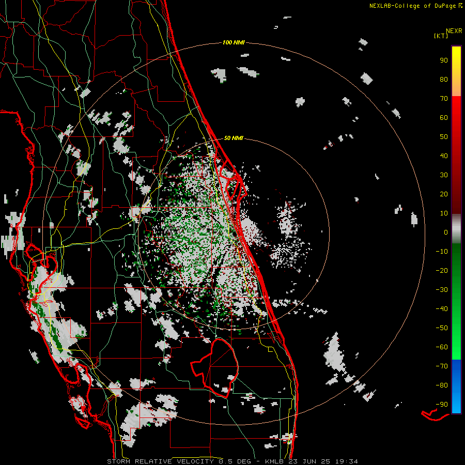Click the red-outlined lake south of the radar
Viewport: 465px width, 465px height.
point(215,368)
